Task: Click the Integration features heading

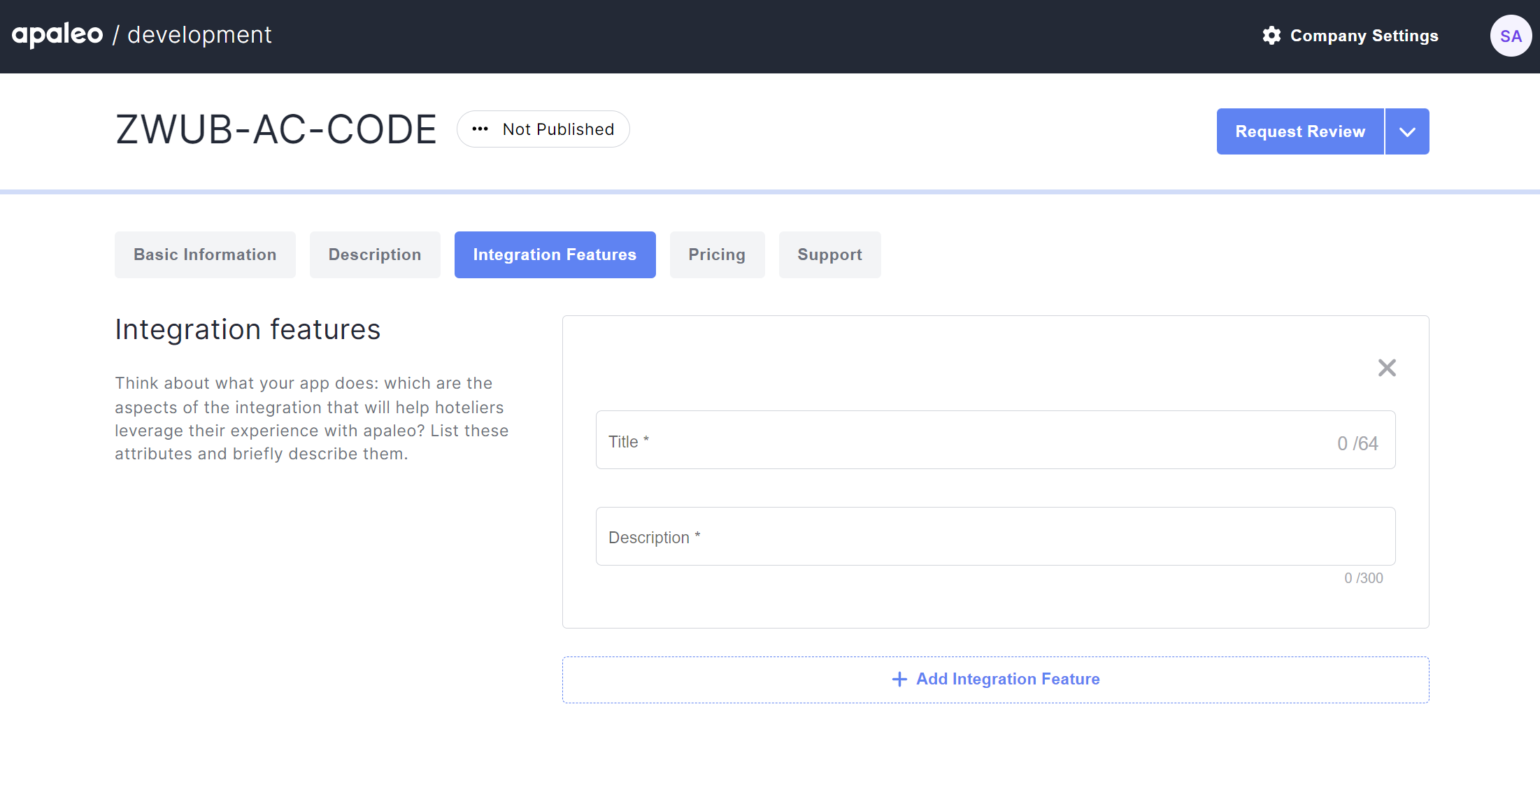Action: pyautogui.click(x=248, y=329)
